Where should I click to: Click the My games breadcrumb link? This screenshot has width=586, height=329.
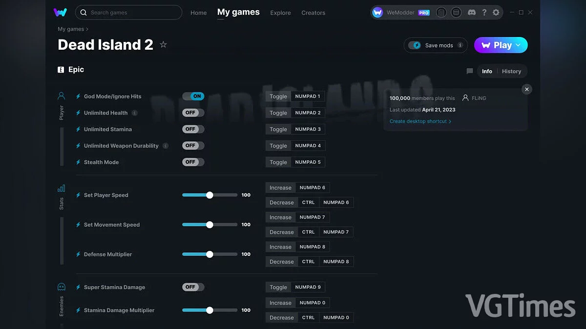point(71,29)
